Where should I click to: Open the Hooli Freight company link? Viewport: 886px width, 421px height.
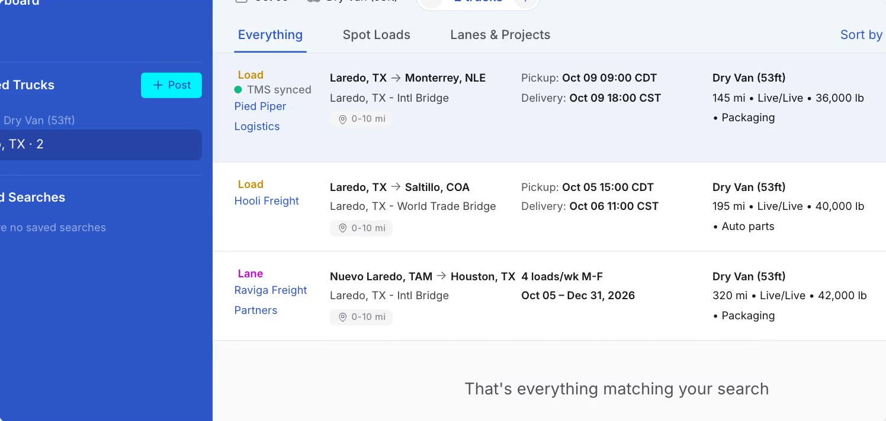[x=267, y=201]
